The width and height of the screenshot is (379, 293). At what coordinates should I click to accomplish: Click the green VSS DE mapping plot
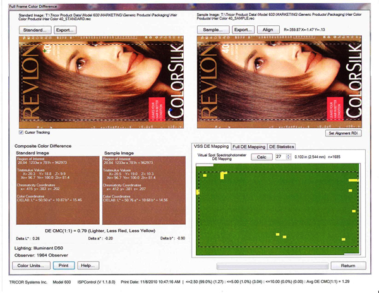click(278, 209)
